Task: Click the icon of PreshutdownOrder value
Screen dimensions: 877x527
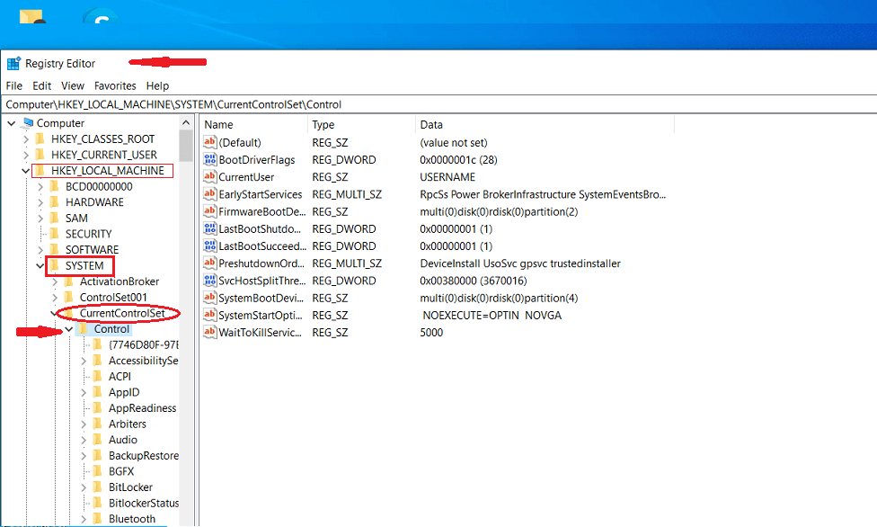Action: coord(209,263)
